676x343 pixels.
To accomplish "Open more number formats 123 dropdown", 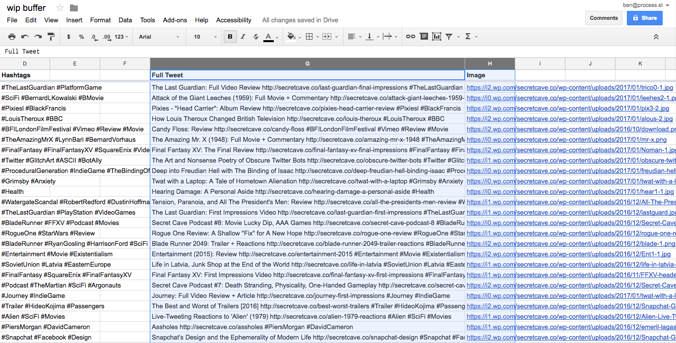I will pyautogui.click(x=121, y=37).
